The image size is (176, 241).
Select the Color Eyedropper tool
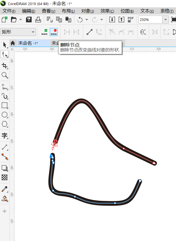pos(5,189)
